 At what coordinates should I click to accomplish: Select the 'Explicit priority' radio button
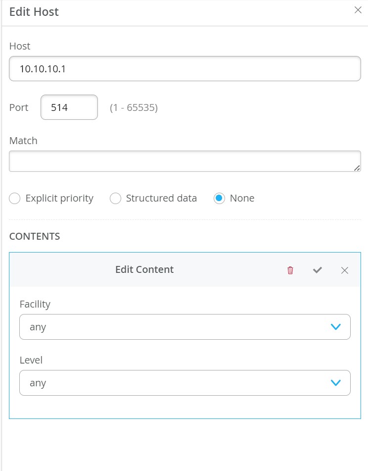click(14, 198)
